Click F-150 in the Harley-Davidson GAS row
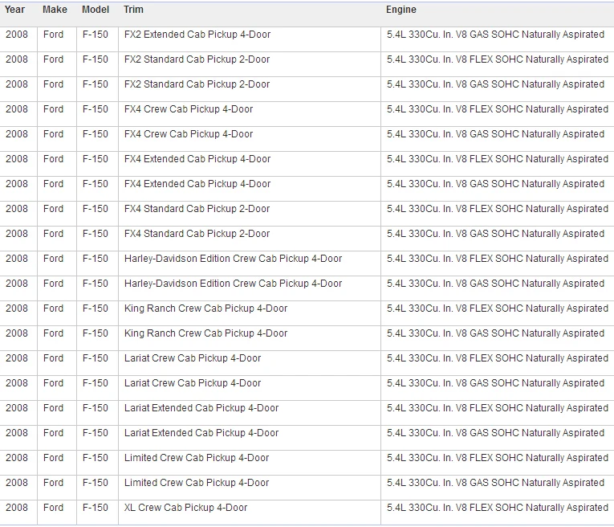This screenshot has width=614, height=527. (x=96, y=284)
